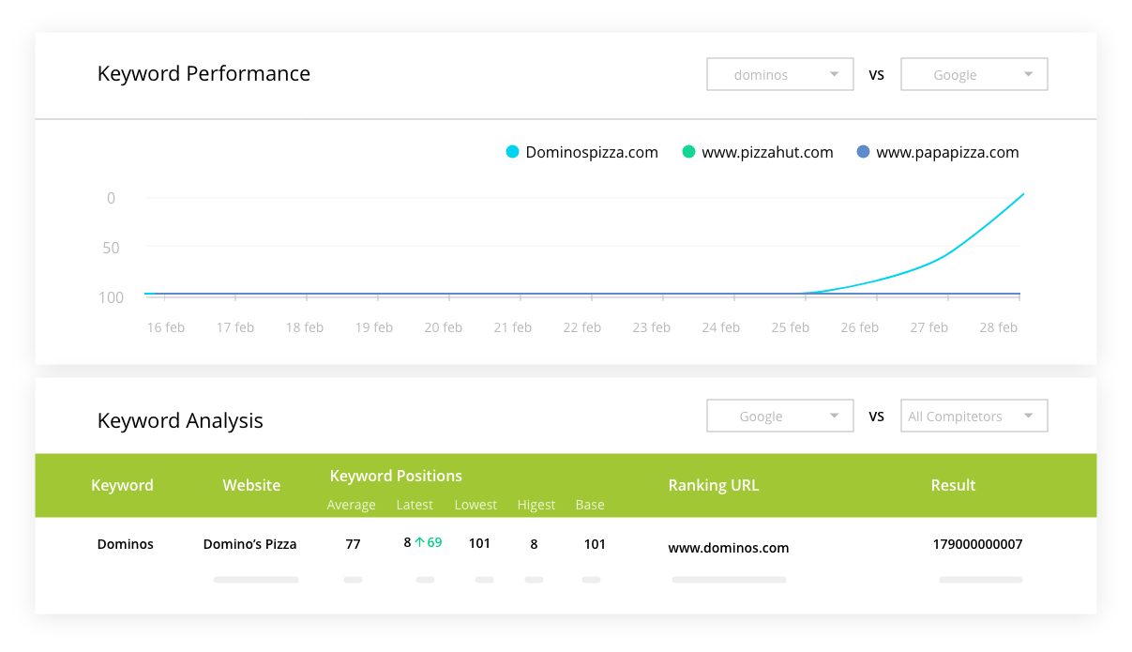Open the All Compitetors dropdown
The height and width of the screenshot is (652, 1132).
coord(974,416)
